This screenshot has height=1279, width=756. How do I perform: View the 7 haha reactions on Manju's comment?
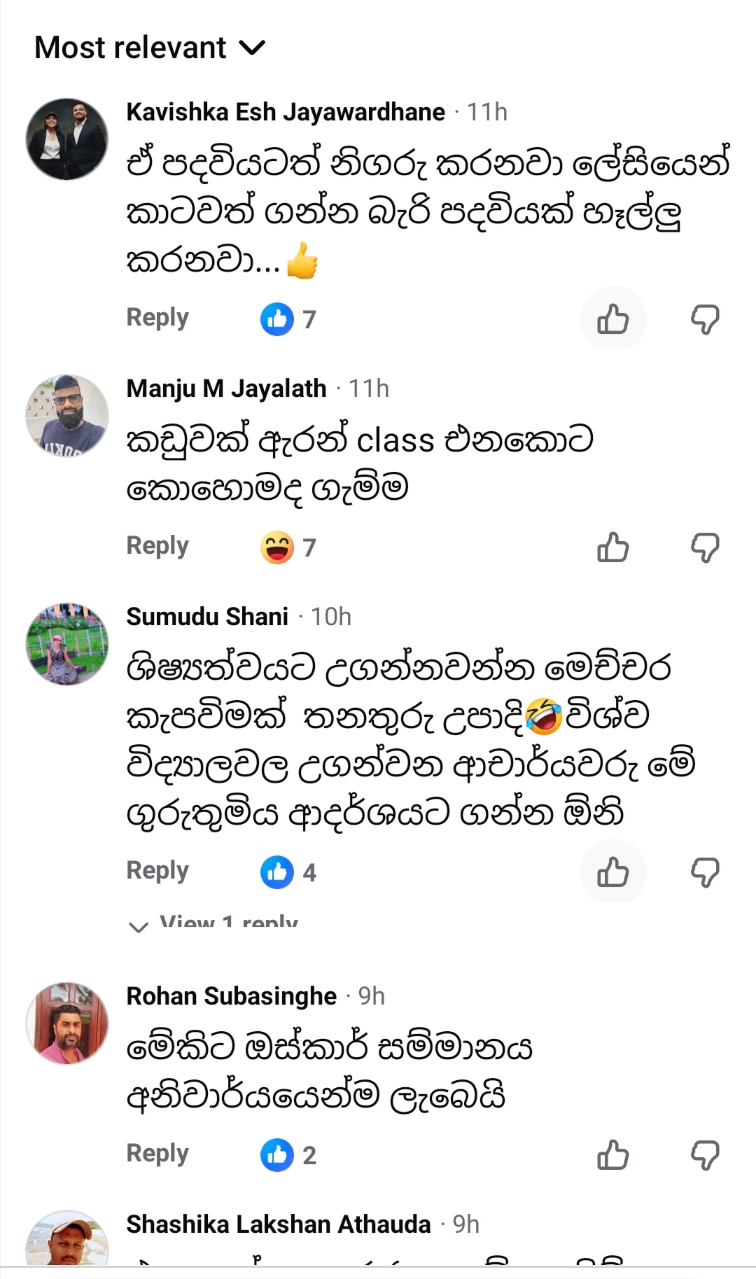(288, 547)
